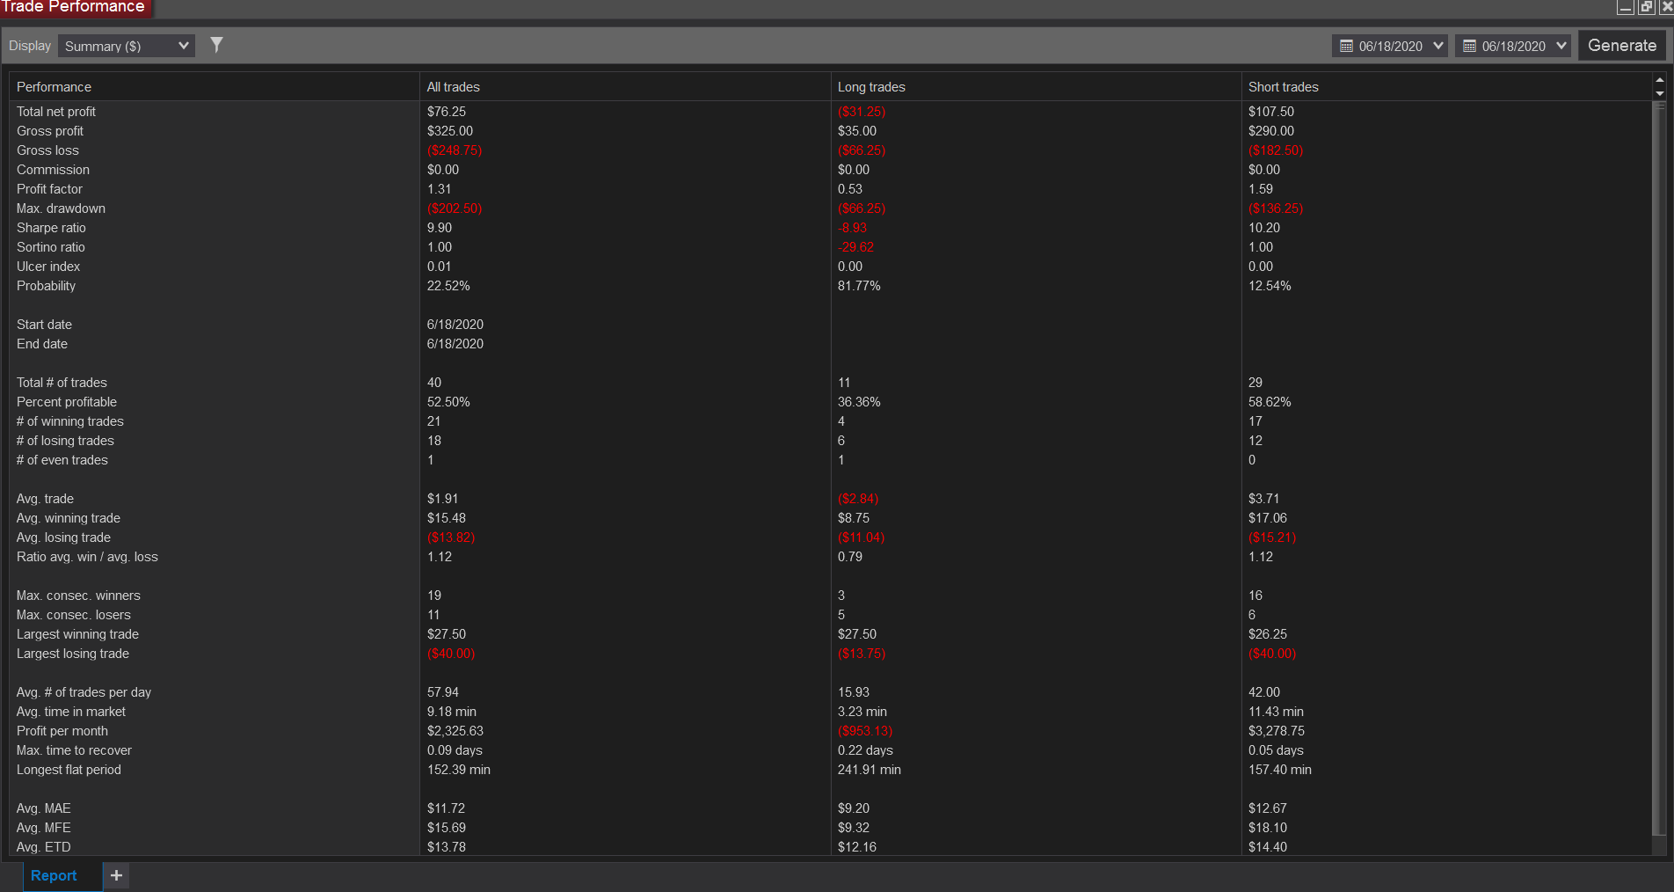The image size is (1674, 892).
Task: Select the # of winning trades label
Action: coord(70,421)
